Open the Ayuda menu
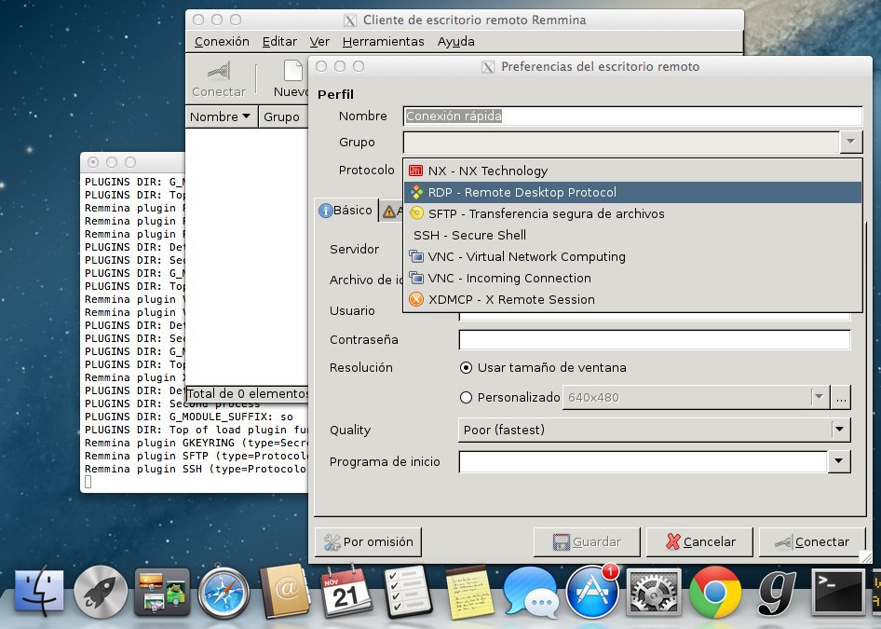 [455, 42]
